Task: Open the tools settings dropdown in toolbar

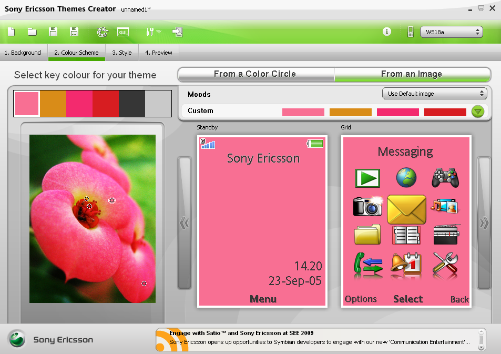Action: click(154, 32)
